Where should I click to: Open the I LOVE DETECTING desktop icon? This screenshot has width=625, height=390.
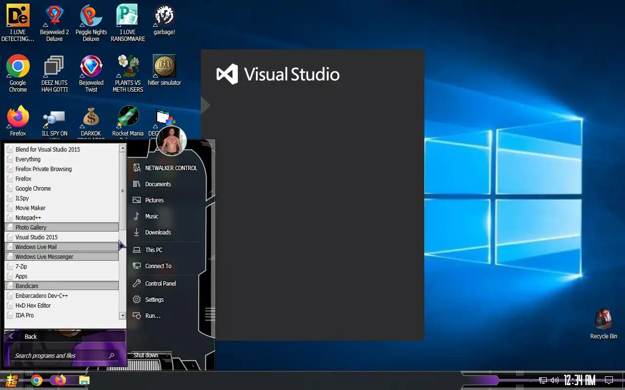18,22
